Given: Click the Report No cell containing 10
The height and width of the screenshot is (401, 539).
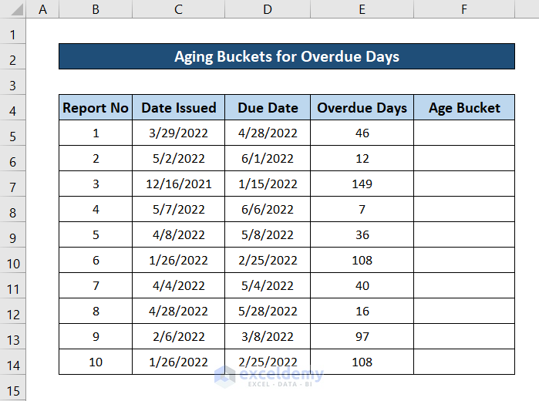Looking at the screenshot, I should click(96, 362).
